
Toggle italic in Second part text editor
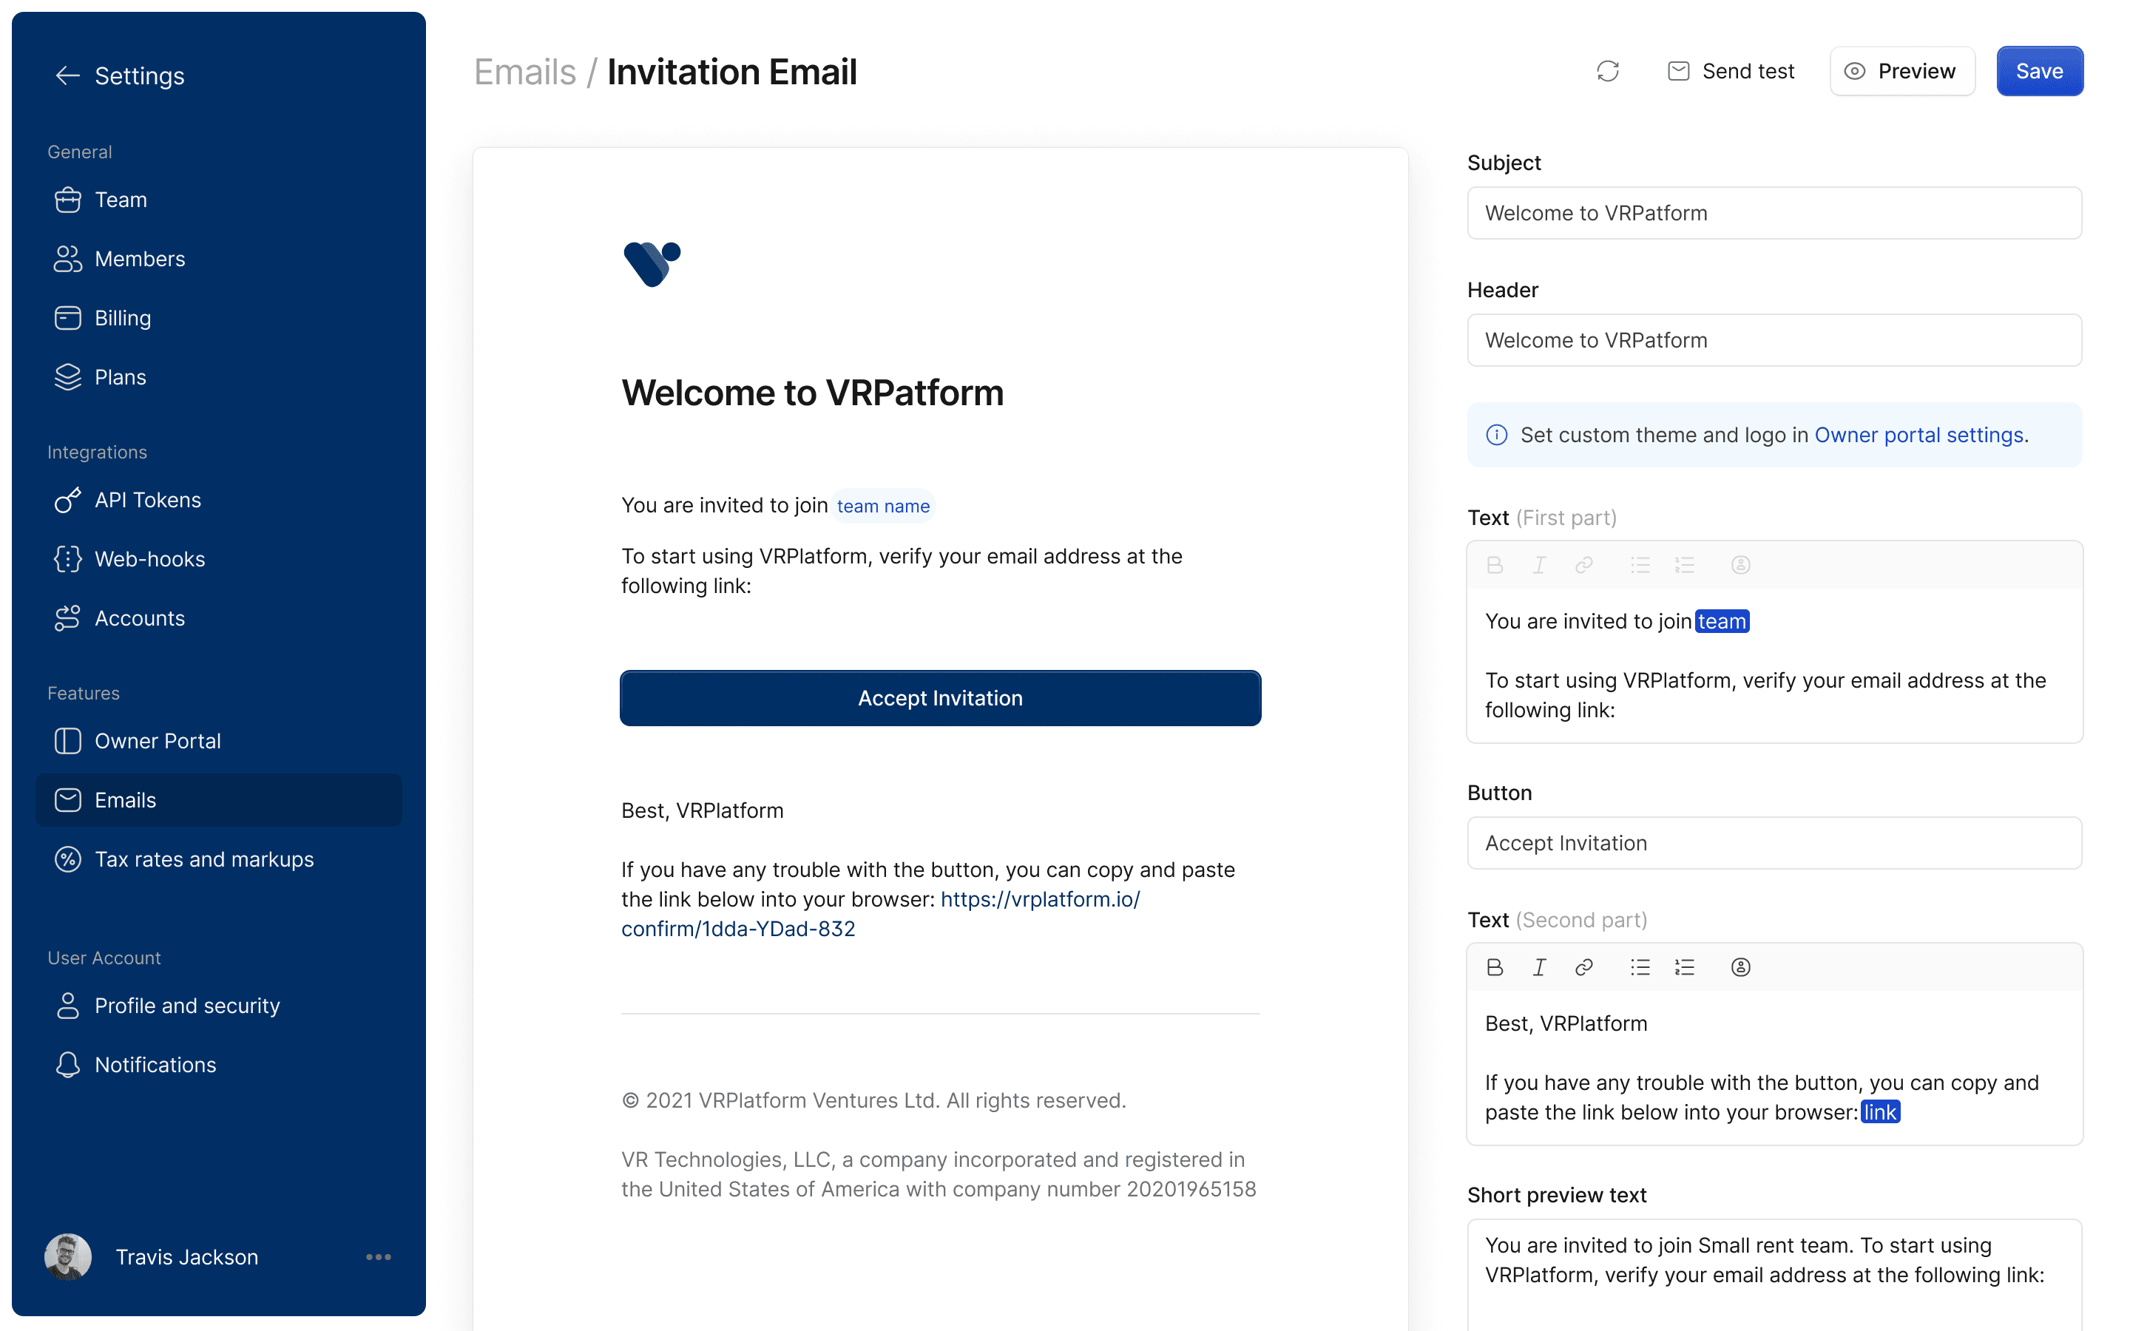tap(1538, 967)
